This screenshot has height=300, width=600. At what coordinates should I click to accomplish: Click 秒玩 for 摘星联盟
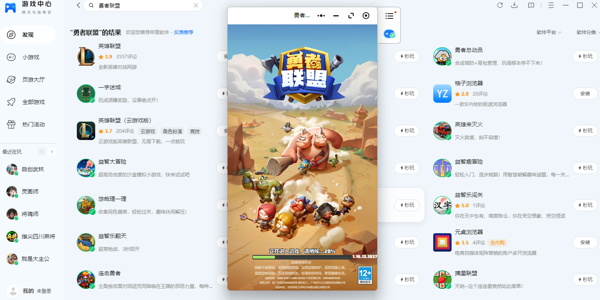(585, 280)
